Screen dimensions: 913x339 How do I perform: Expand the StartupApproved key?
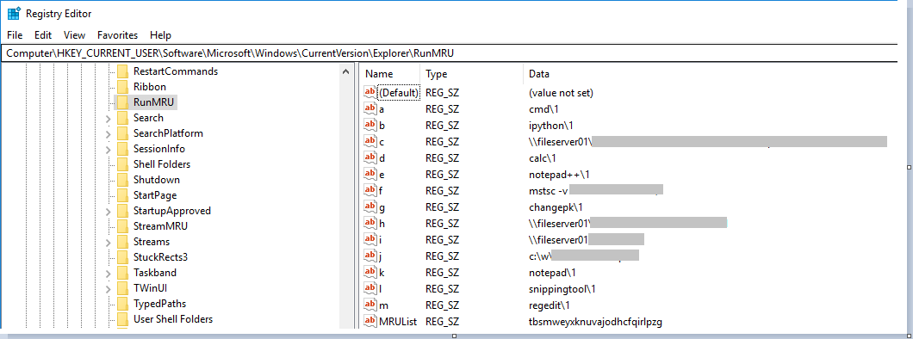[109, 211]
